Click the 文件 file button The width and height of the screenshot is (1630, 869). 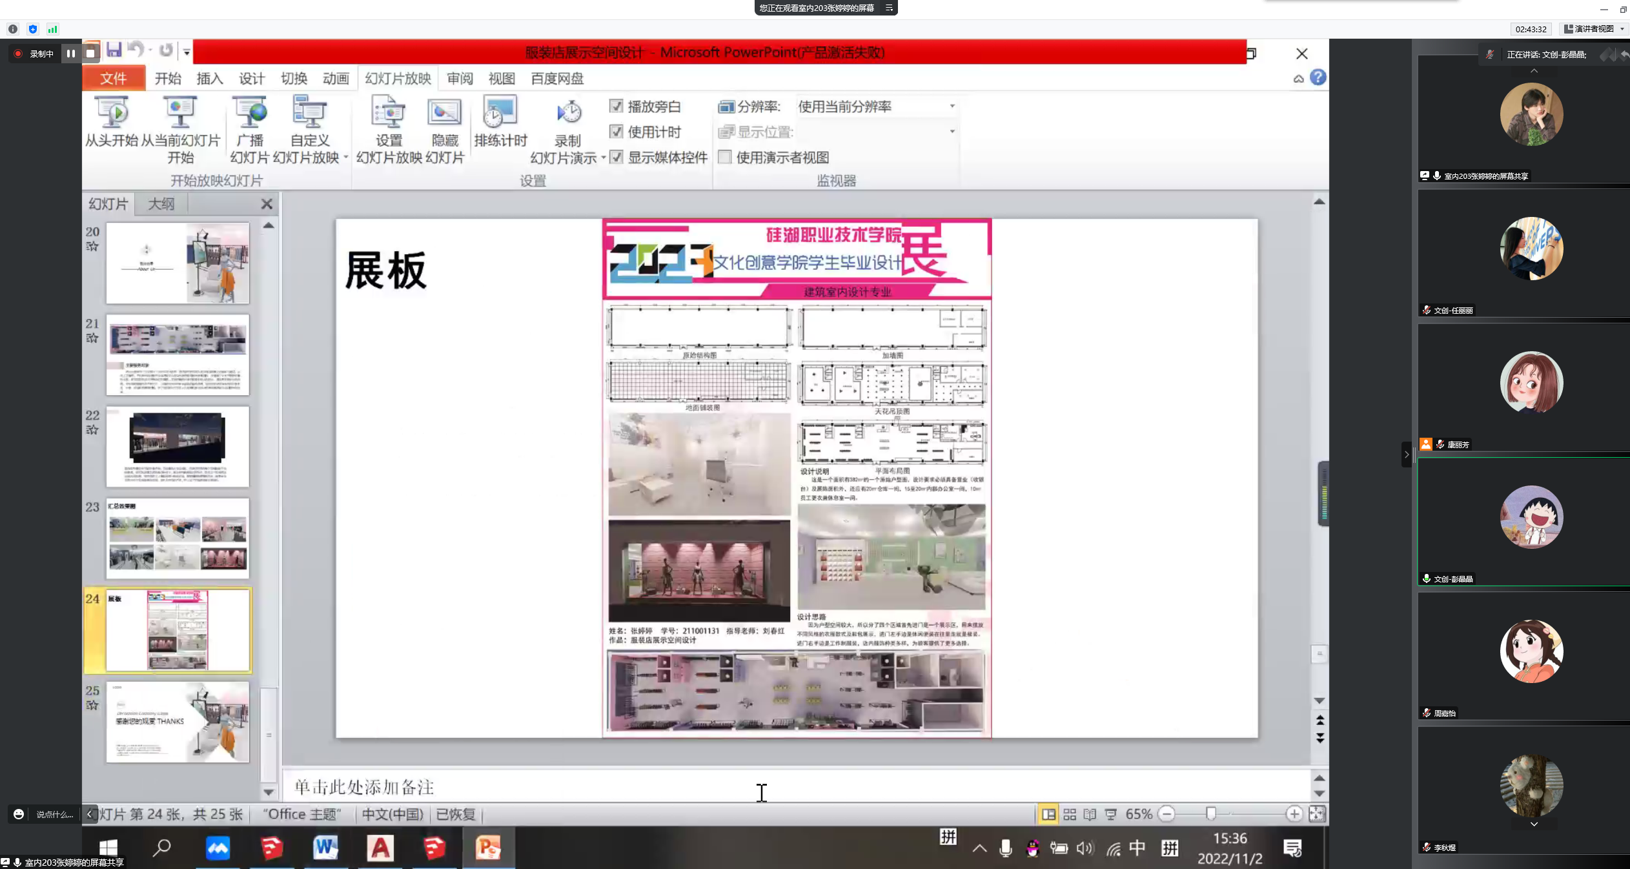coord(114,79)
